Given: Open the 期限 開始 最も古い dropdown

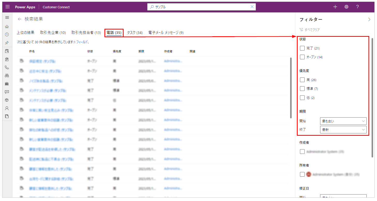Looking at the screenshot, I should (x=343, y=121).
